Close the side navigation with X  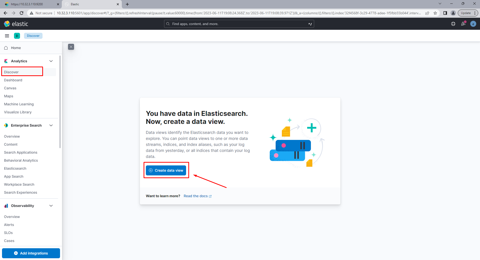pos(71,47)
